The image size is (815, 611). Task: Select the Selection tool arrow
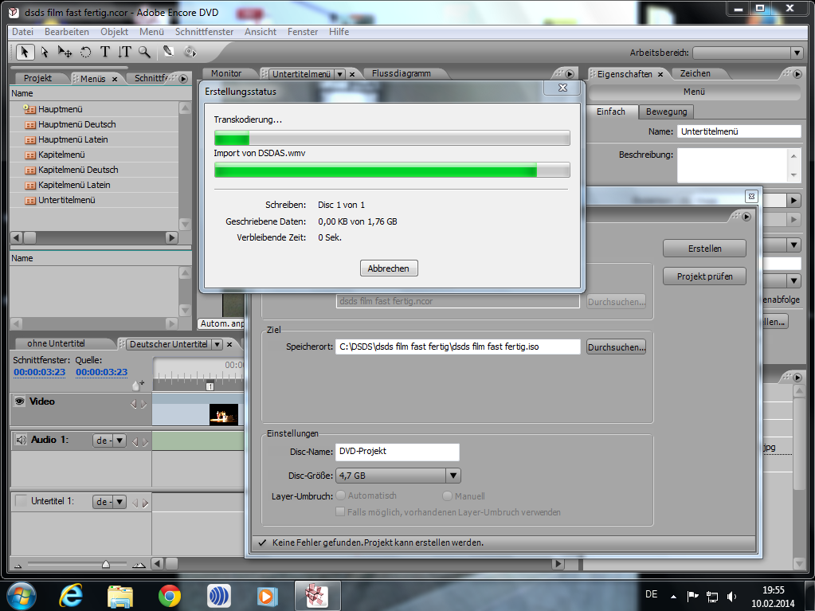coord(25,52)
